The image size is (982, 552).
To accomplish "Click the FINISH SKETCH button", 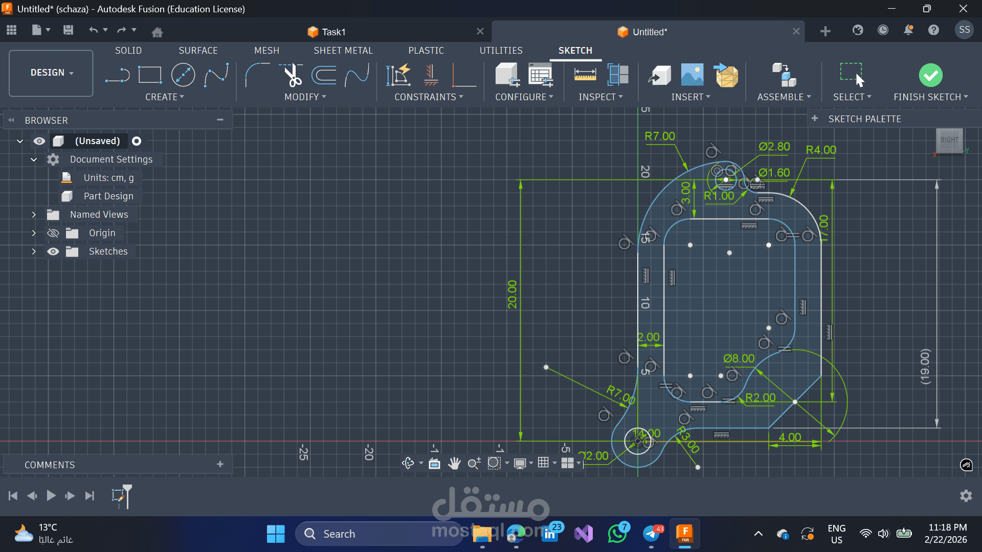I will click(930, 76).
